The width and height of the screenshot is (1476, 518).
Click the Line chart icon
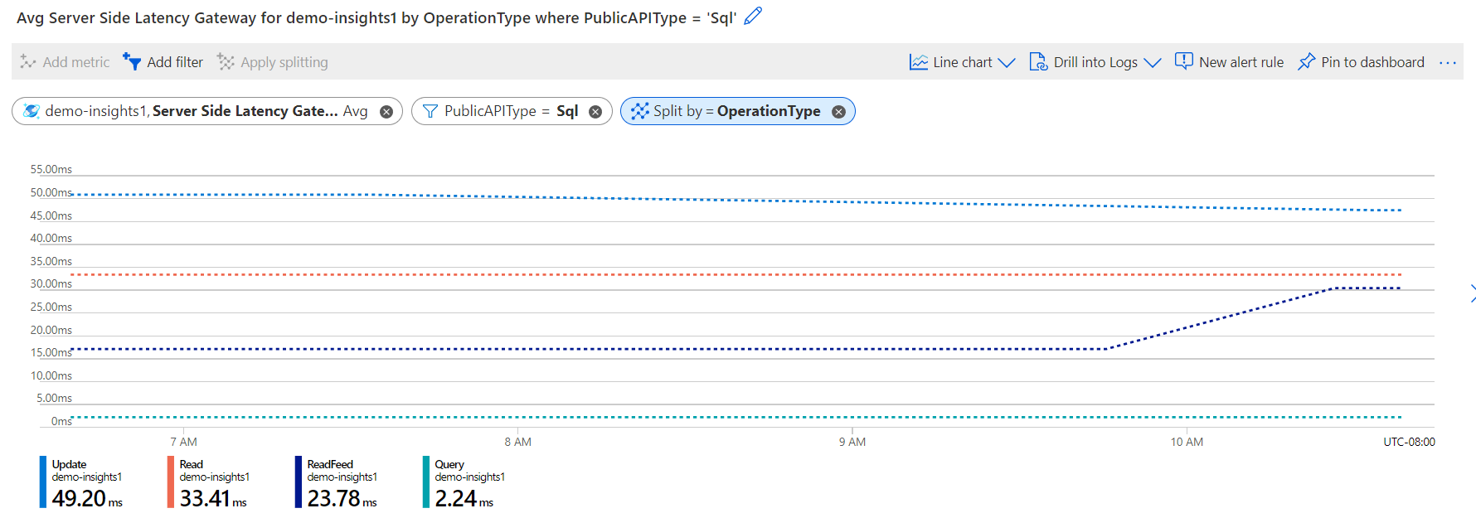pyautogui.click(x=919, y=62)
